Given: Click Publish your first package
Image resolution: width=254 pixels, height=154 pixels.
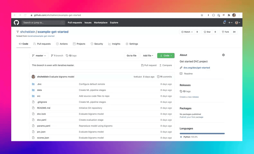Looking at the screenshot, I should tap(191, 117).
